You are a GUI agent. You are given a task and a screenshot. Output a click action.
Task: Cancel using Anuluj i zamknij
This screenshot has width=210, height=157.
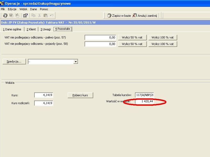[x=145, y=16]
